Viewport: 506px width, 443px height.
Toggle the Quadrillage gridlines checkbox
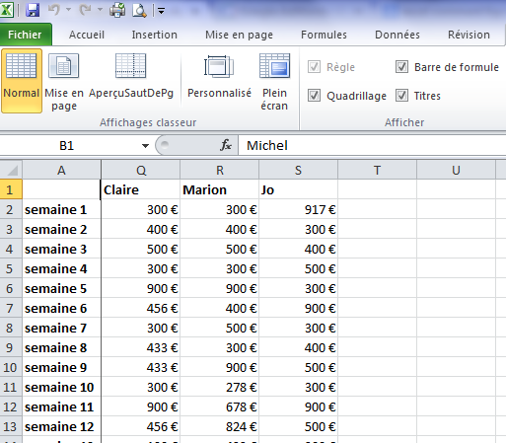(x=314, y=96)
